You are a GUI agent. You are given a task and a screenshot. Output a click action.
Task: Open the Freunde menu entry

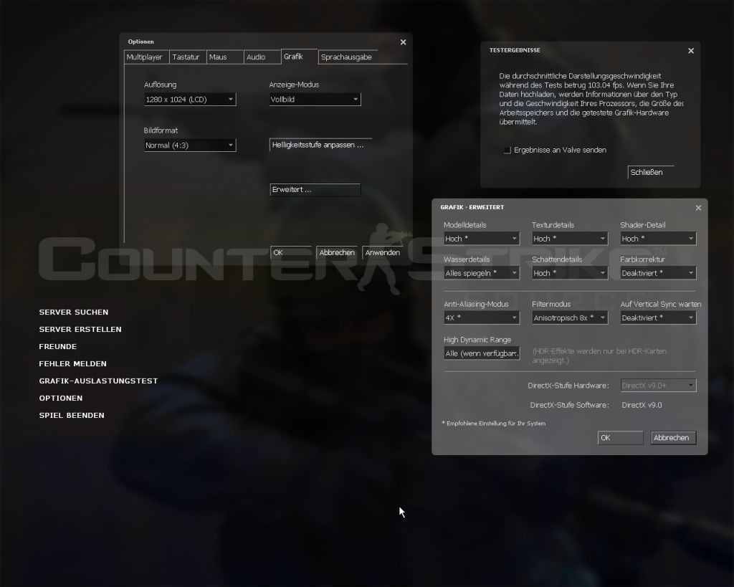58,347
